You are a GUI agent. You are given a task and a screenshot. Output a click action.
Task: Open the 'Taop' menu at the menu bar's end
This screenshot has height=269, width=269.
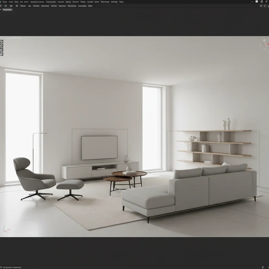coord(121,2)
